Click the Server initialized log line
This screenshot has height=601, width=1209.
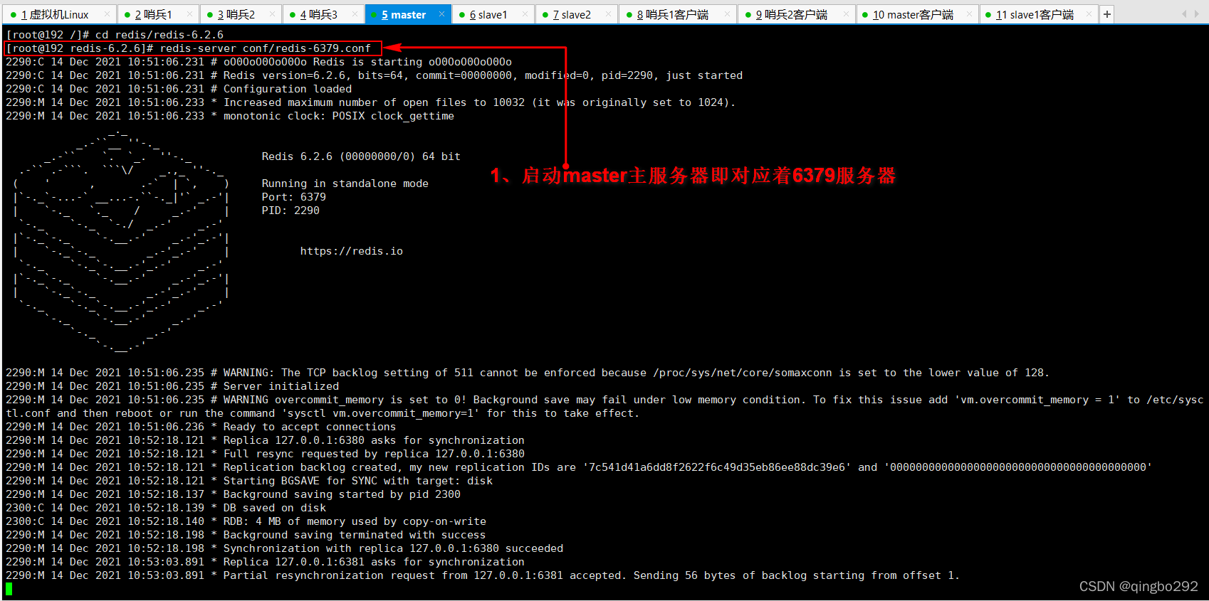(x=172, y=386)
